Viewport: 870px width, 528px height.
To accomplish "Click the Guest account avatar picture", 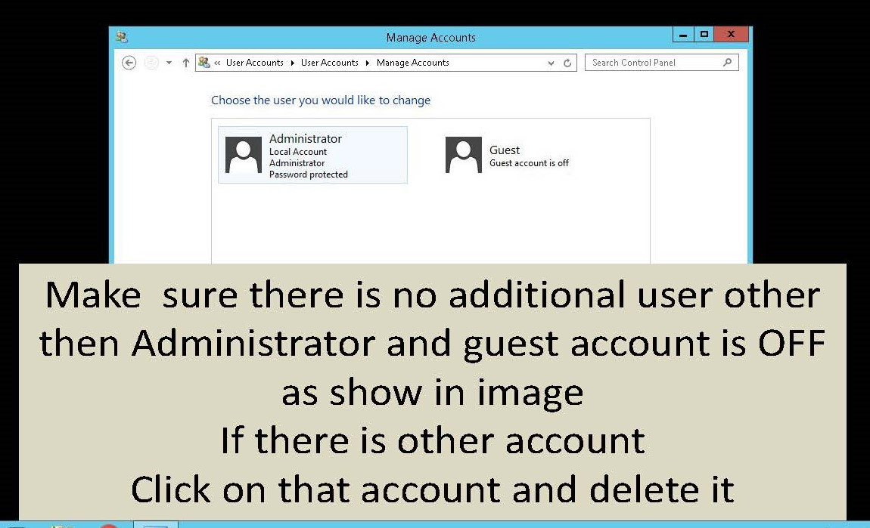I will (x=464, y=155).
